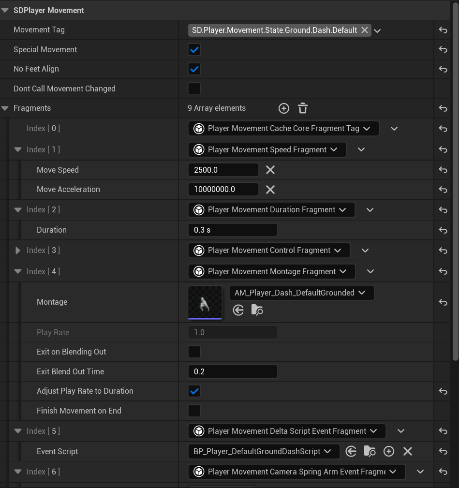Clear the Event Script reference
Screen dimensions: 459x488
point(408,451)
